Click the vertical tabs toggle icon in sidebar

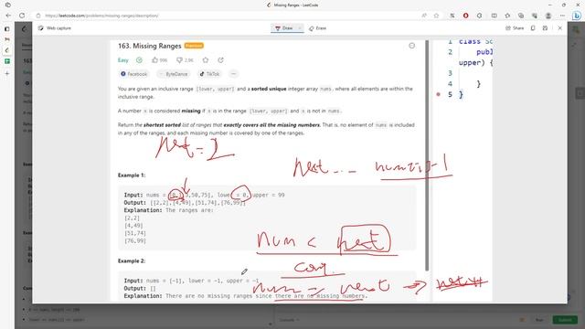pyautogui.click(x=7, y=28)
